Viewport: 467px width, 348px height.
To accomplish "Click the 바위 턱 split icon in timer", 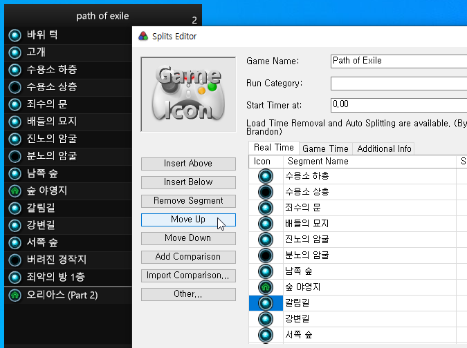I will point(15,35).
